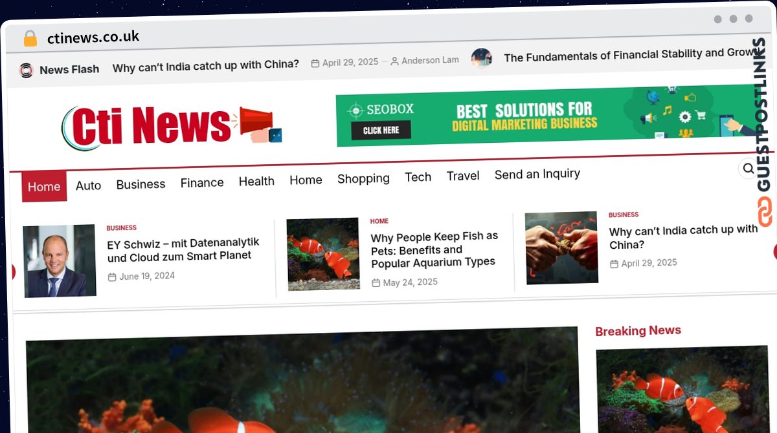Click the May 24, 2025 date
777x433 pixels.
410,282
